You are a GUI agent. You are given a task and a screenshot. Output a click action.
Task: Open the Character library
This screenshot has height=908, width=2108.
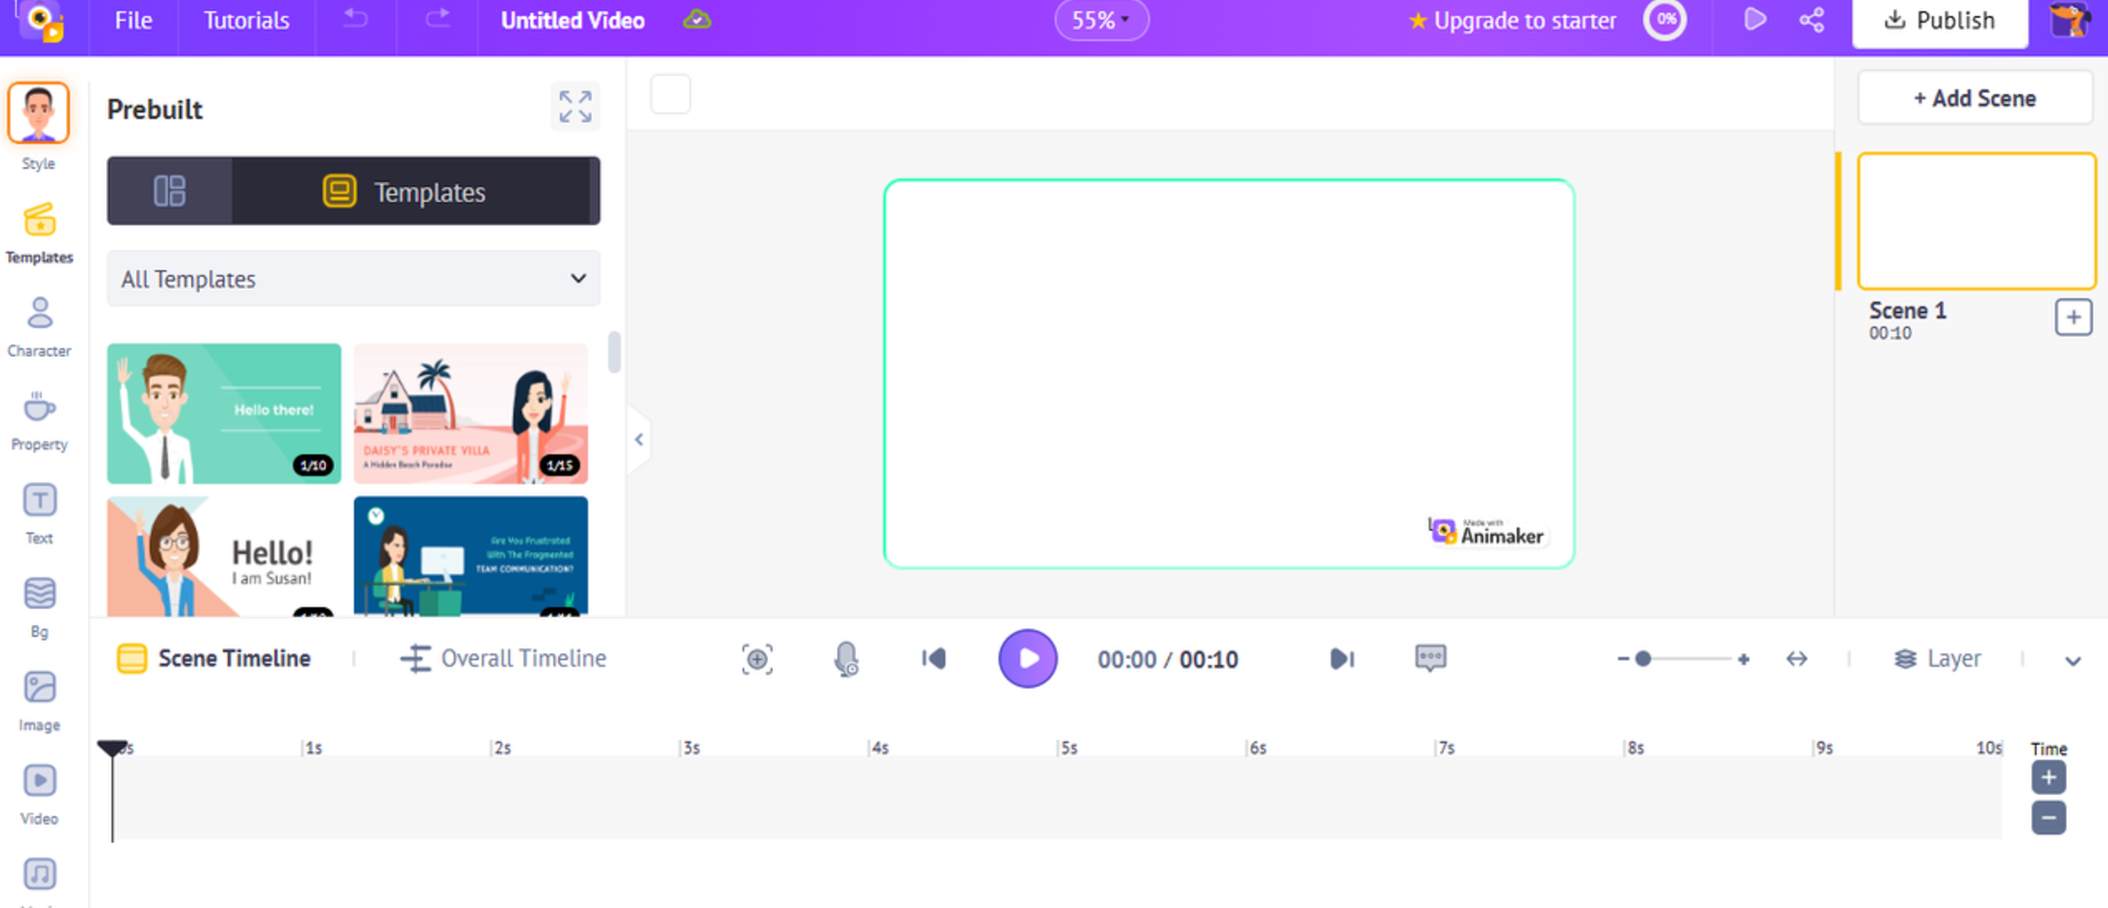[39, 327]
